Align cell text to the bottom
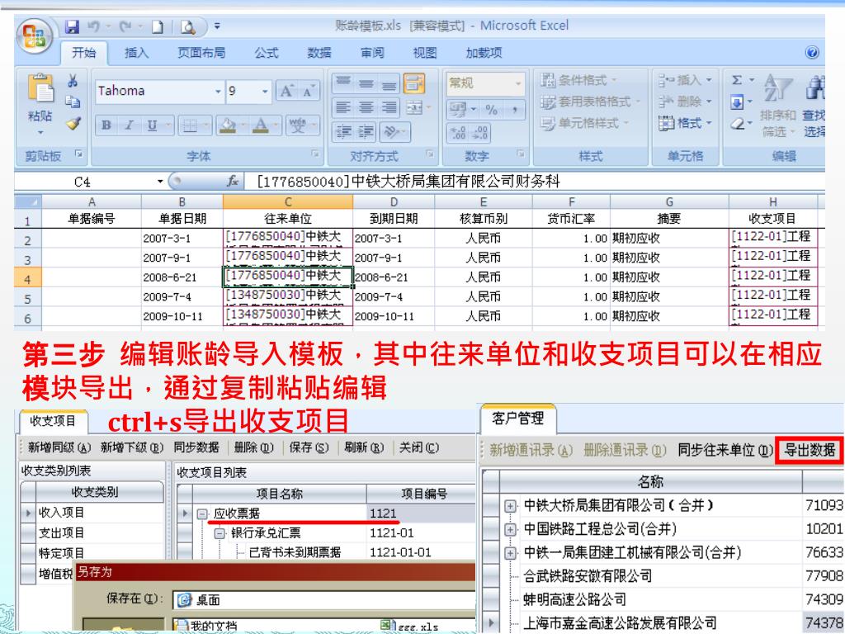Viewport: 845px width, 634px height. point(389,83)
